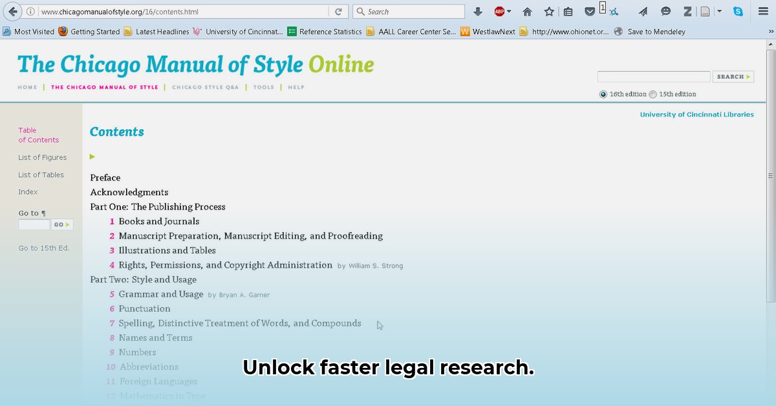Viewport: 776px width, 406px height.
Task: Open Latest Headlines feed bookmark
Action: pyautogui.click(x=156, y=31)
